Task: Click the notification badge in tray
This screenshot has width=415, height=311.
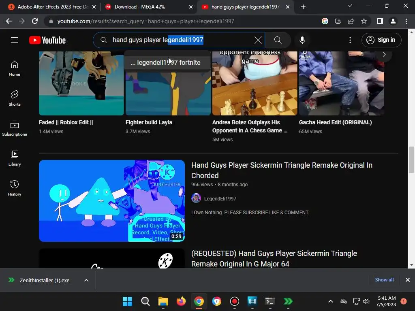Action: 403,301
